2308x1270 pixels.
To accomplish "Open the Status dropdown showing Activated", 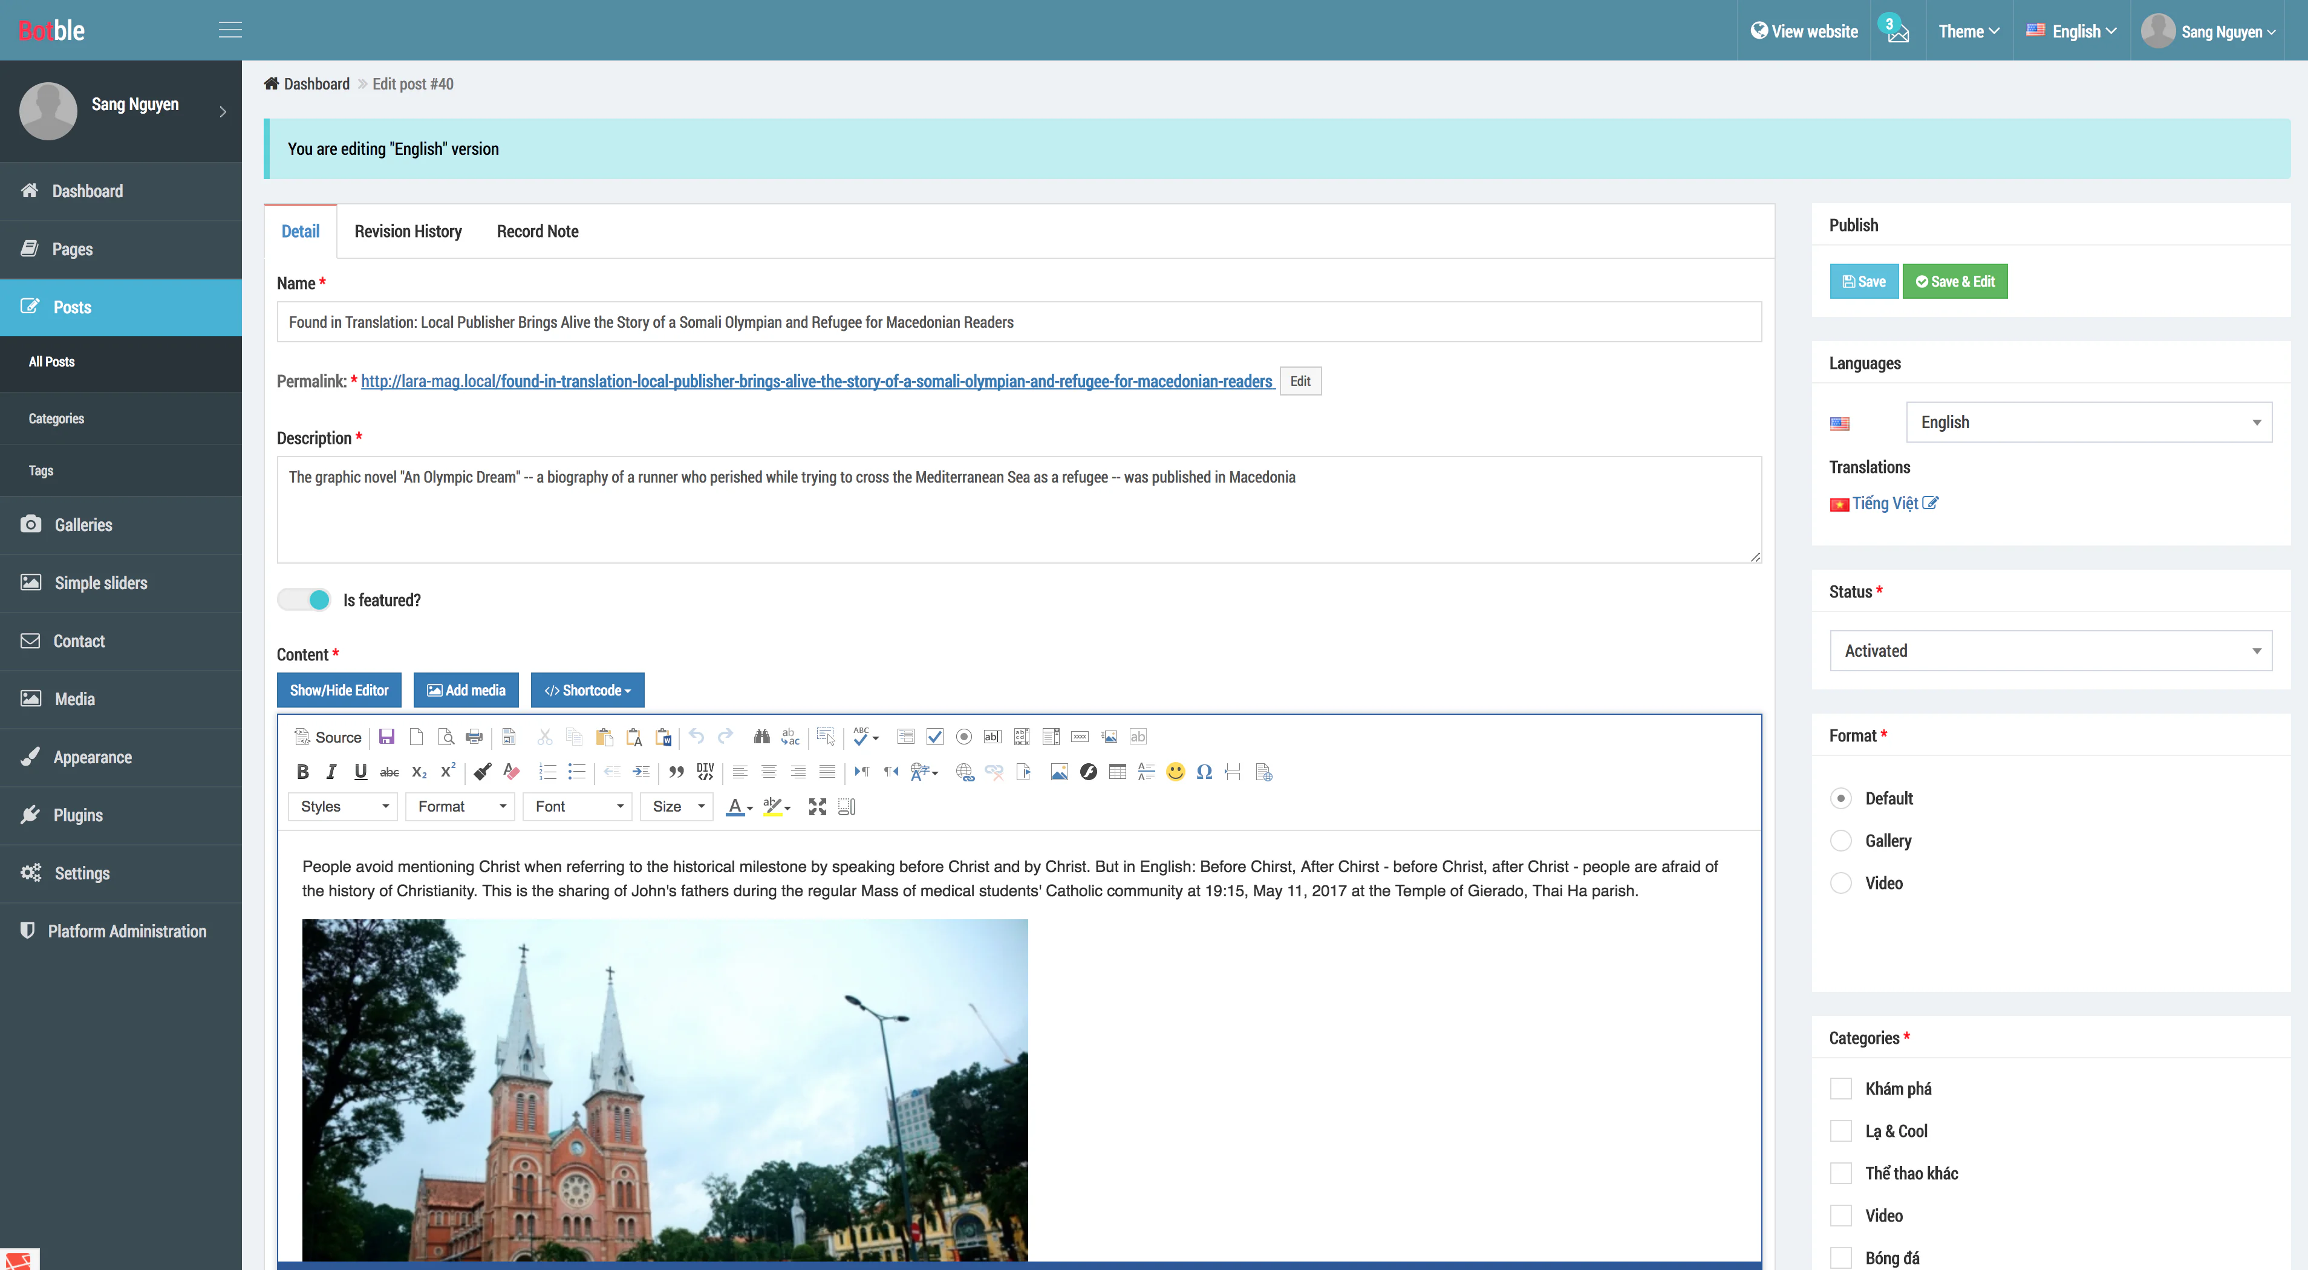I will [2051, 651].
